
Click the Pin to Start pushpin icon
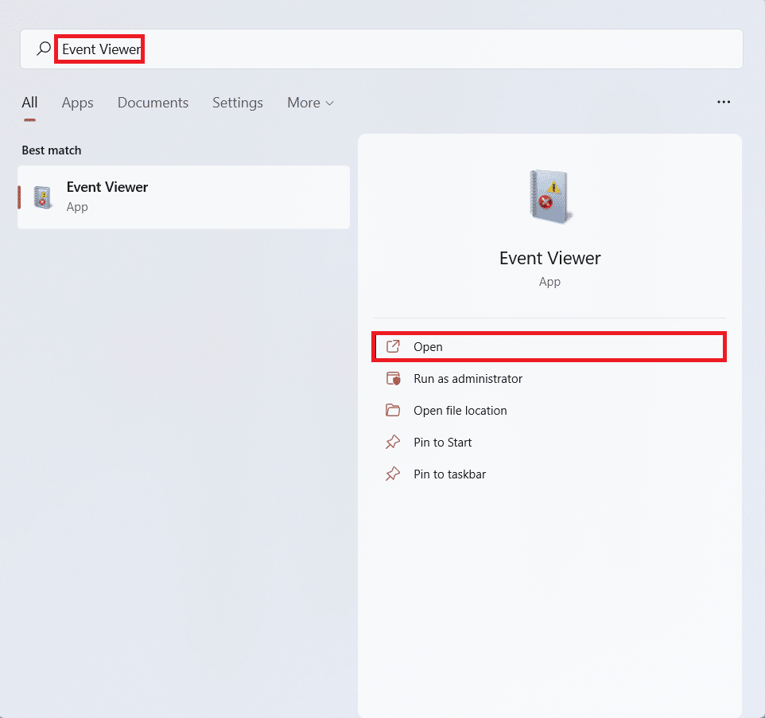(393, 443)
